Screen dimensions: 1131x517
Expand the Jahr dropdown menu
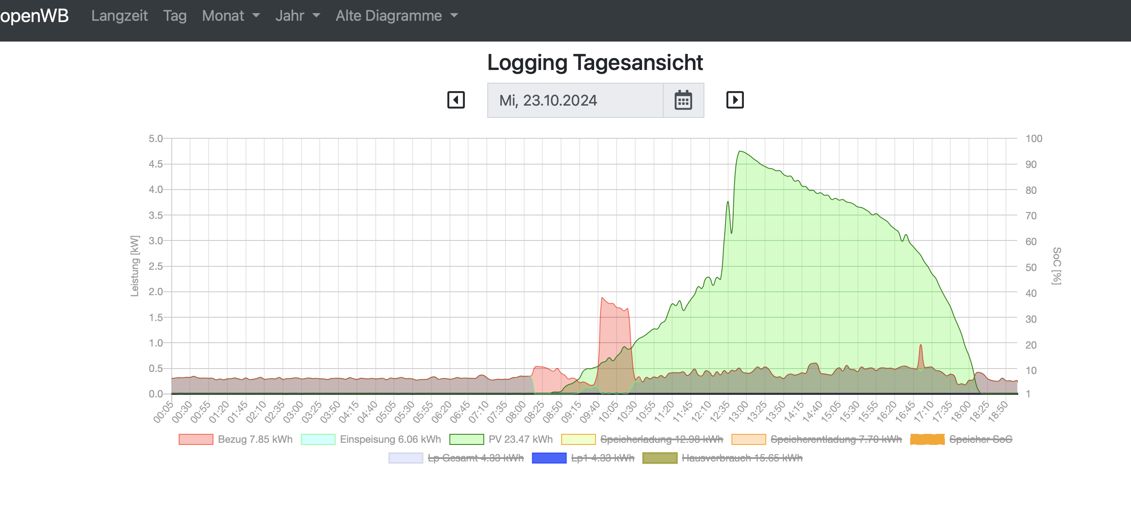click(x=297, y=16)
